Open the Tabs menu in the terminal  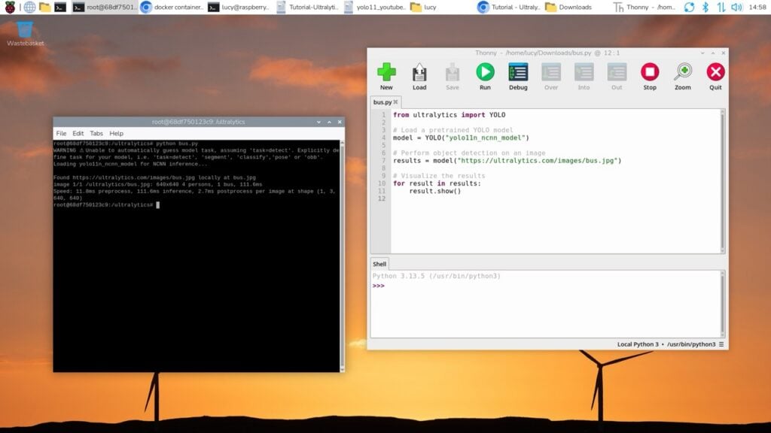(x=96, y=133)
